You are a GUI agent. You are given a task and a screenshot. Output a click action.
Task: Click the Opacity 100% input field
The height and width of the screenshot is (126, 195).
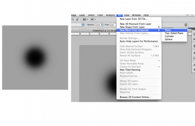click(x=98, y=25)
